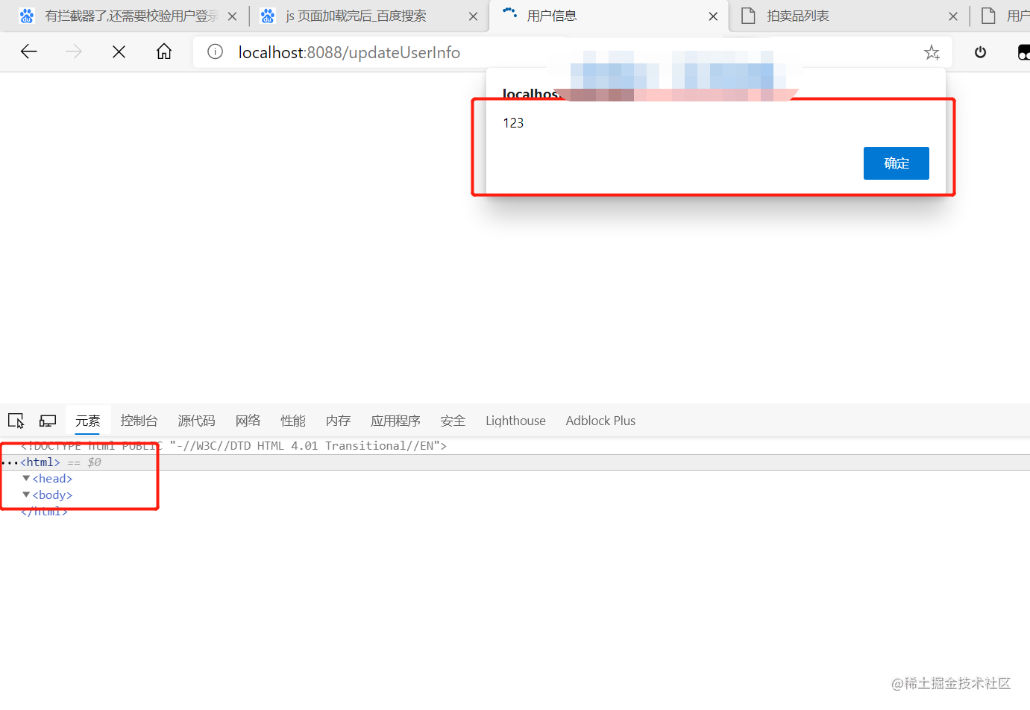Switch to the 控制台 DevTools tab
1030x710 pixels.
click(139, 420)
